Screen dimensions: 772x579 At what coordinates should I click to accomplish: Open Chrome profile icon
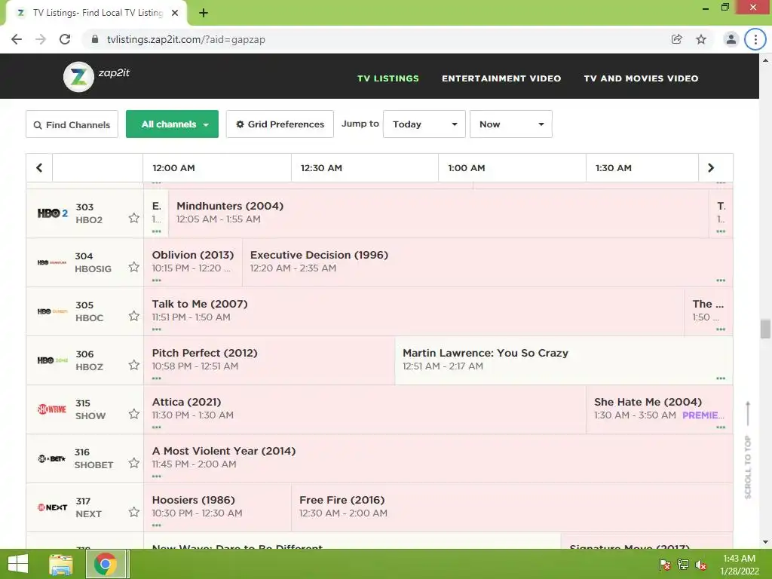coord(731,39)
